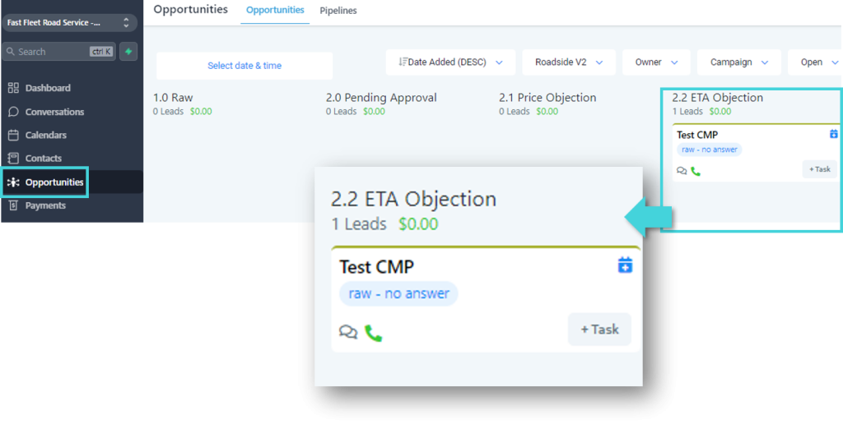This screenshot has width=843, height=424.
Task: Click the green lightning quick-action icon
Action: coord(128,52)
